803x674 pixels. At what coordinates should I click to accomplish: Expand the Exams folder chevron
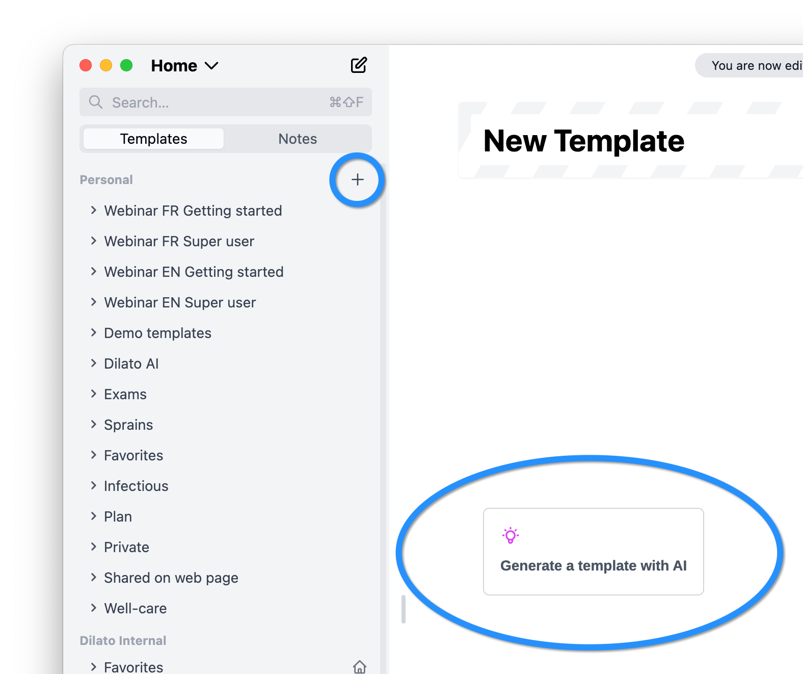[93, 394]
